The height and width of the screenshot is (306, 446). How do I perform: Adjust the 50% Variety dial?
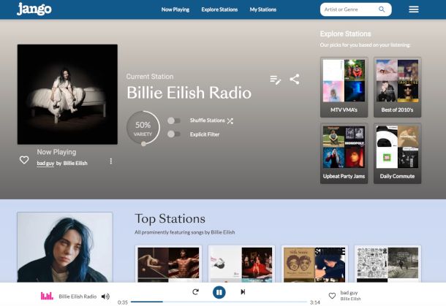tap(143, 128)
